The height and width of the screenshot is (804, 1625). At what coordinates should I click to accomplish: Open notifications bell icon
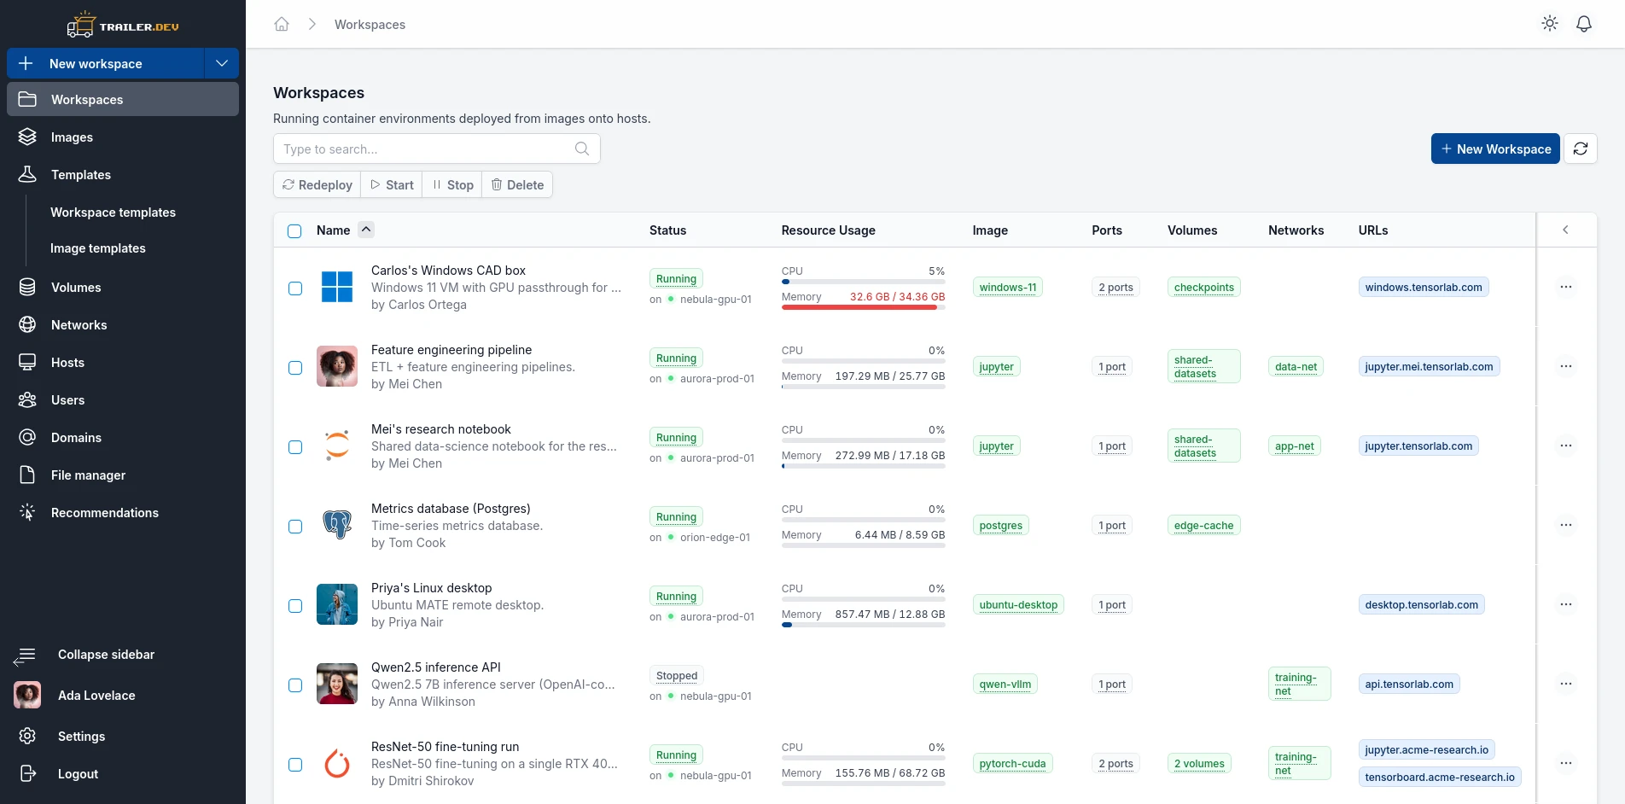click(1584, 24)
